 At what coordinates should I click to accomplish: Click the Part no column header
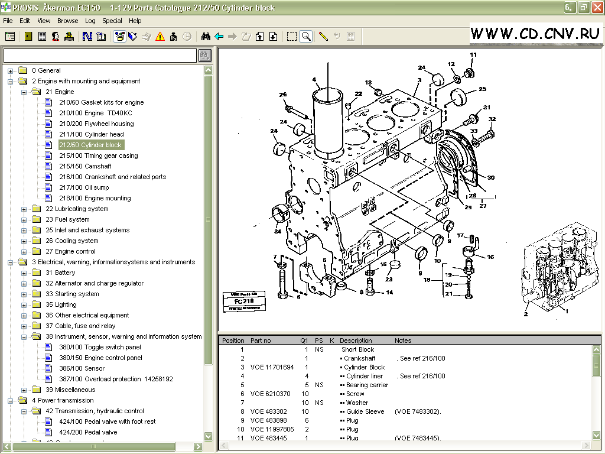coord(261,340)
